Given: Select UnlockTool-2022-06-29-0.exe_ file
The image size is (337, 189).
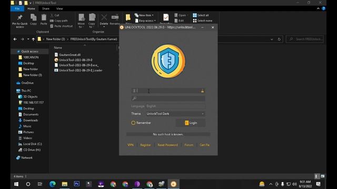Looking at the screenshot, I should 76,65.
